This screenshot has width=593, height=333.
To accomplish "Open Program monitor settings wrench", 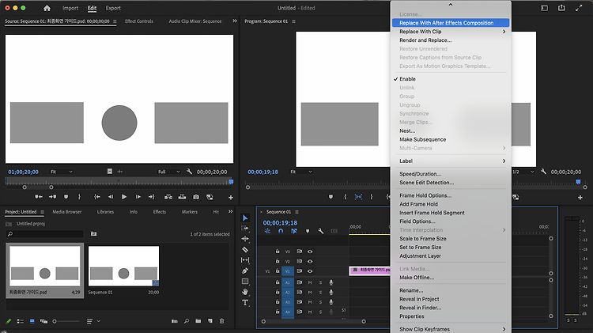I will [543, 172].
